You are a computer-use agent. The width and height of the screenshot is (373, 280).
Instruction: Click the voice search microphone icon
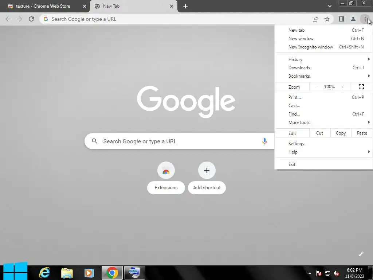coord(264,141)
